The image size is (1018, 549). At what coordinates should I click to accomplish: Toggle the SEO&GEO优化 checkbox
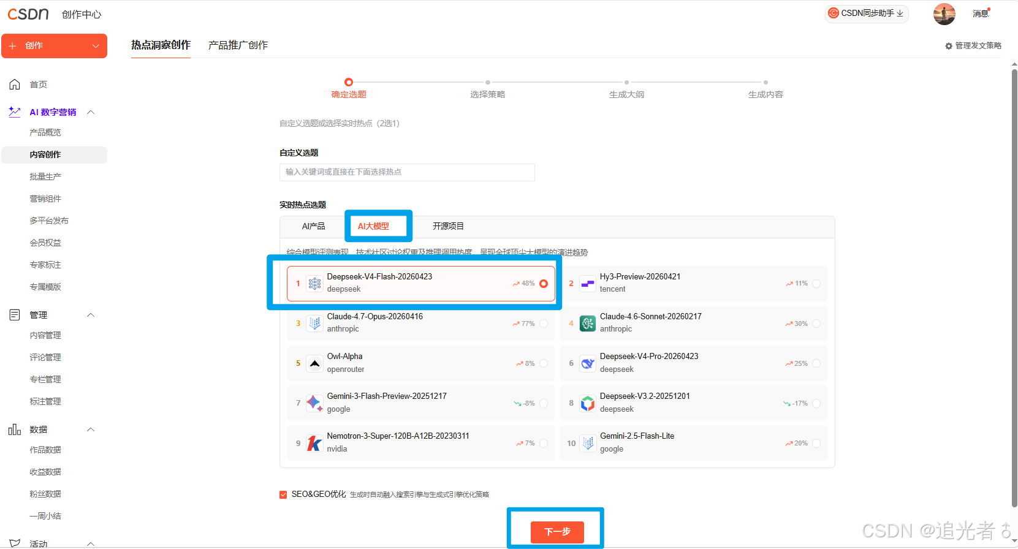tap(283, 494)
